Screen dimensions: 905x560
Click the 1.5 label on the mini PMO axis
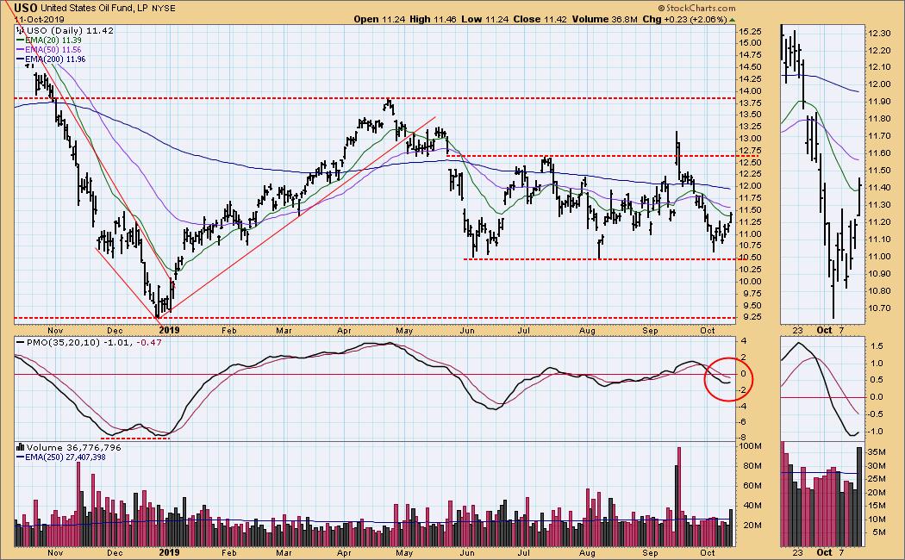pos(877,346)
